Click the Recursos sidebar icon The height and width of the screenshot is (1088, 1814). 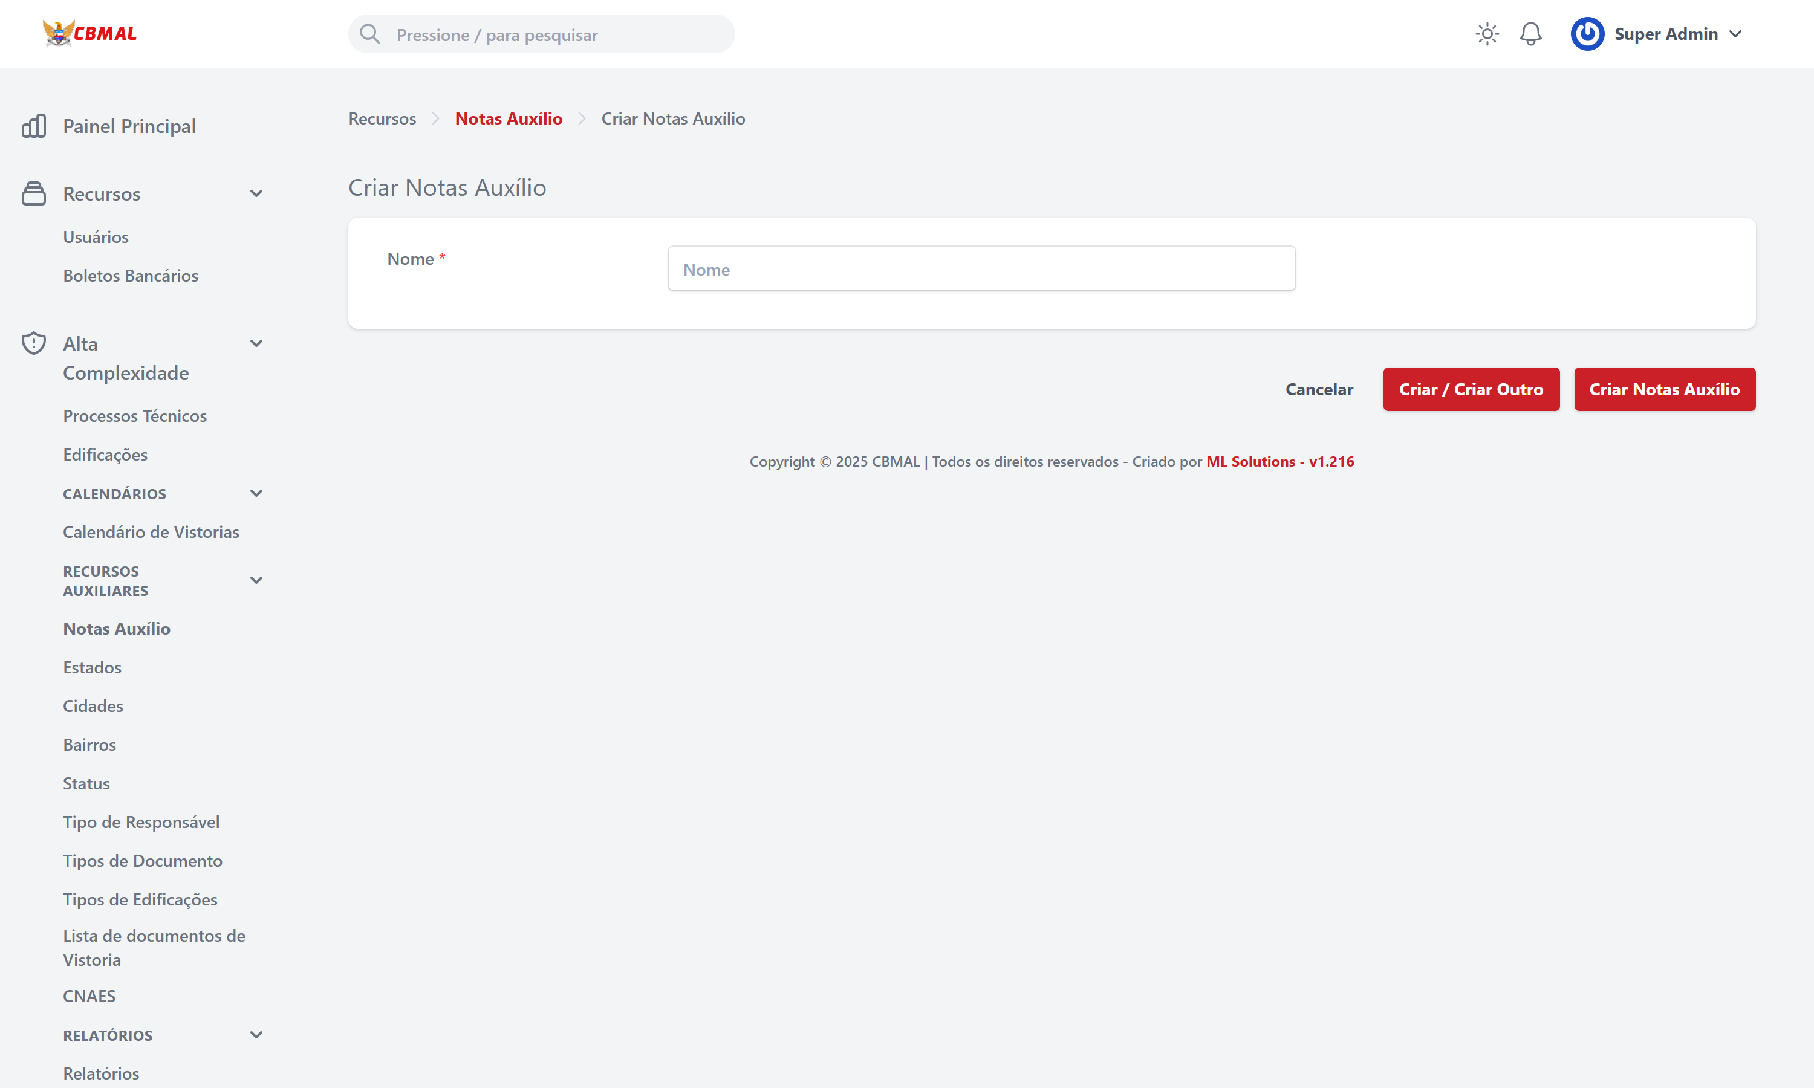pyautogui.click(x=34, y=193)
